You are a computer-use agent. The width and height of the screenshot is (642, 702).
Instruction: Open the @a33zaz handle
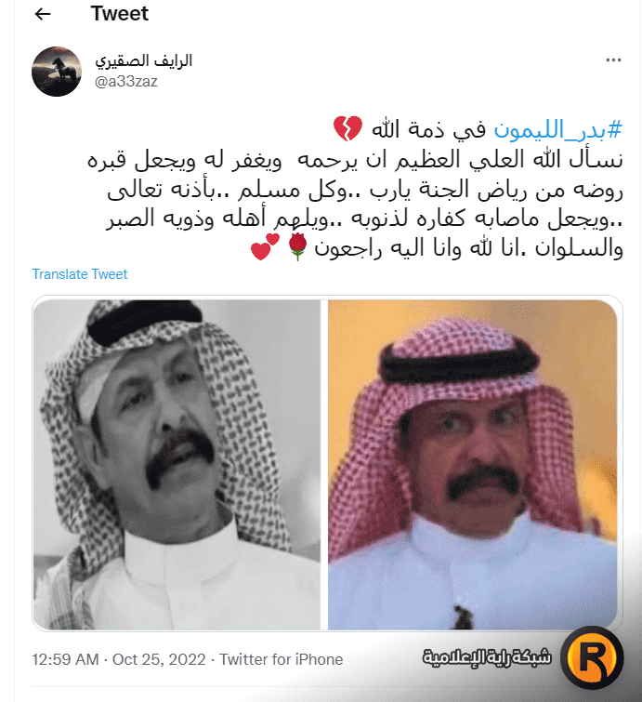126,82
